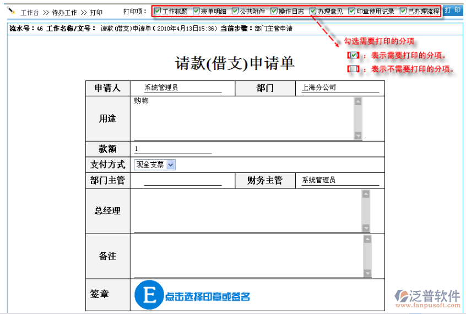
Task: Click the 总经理 scrollbar up arrow
Action: point(366,194)
